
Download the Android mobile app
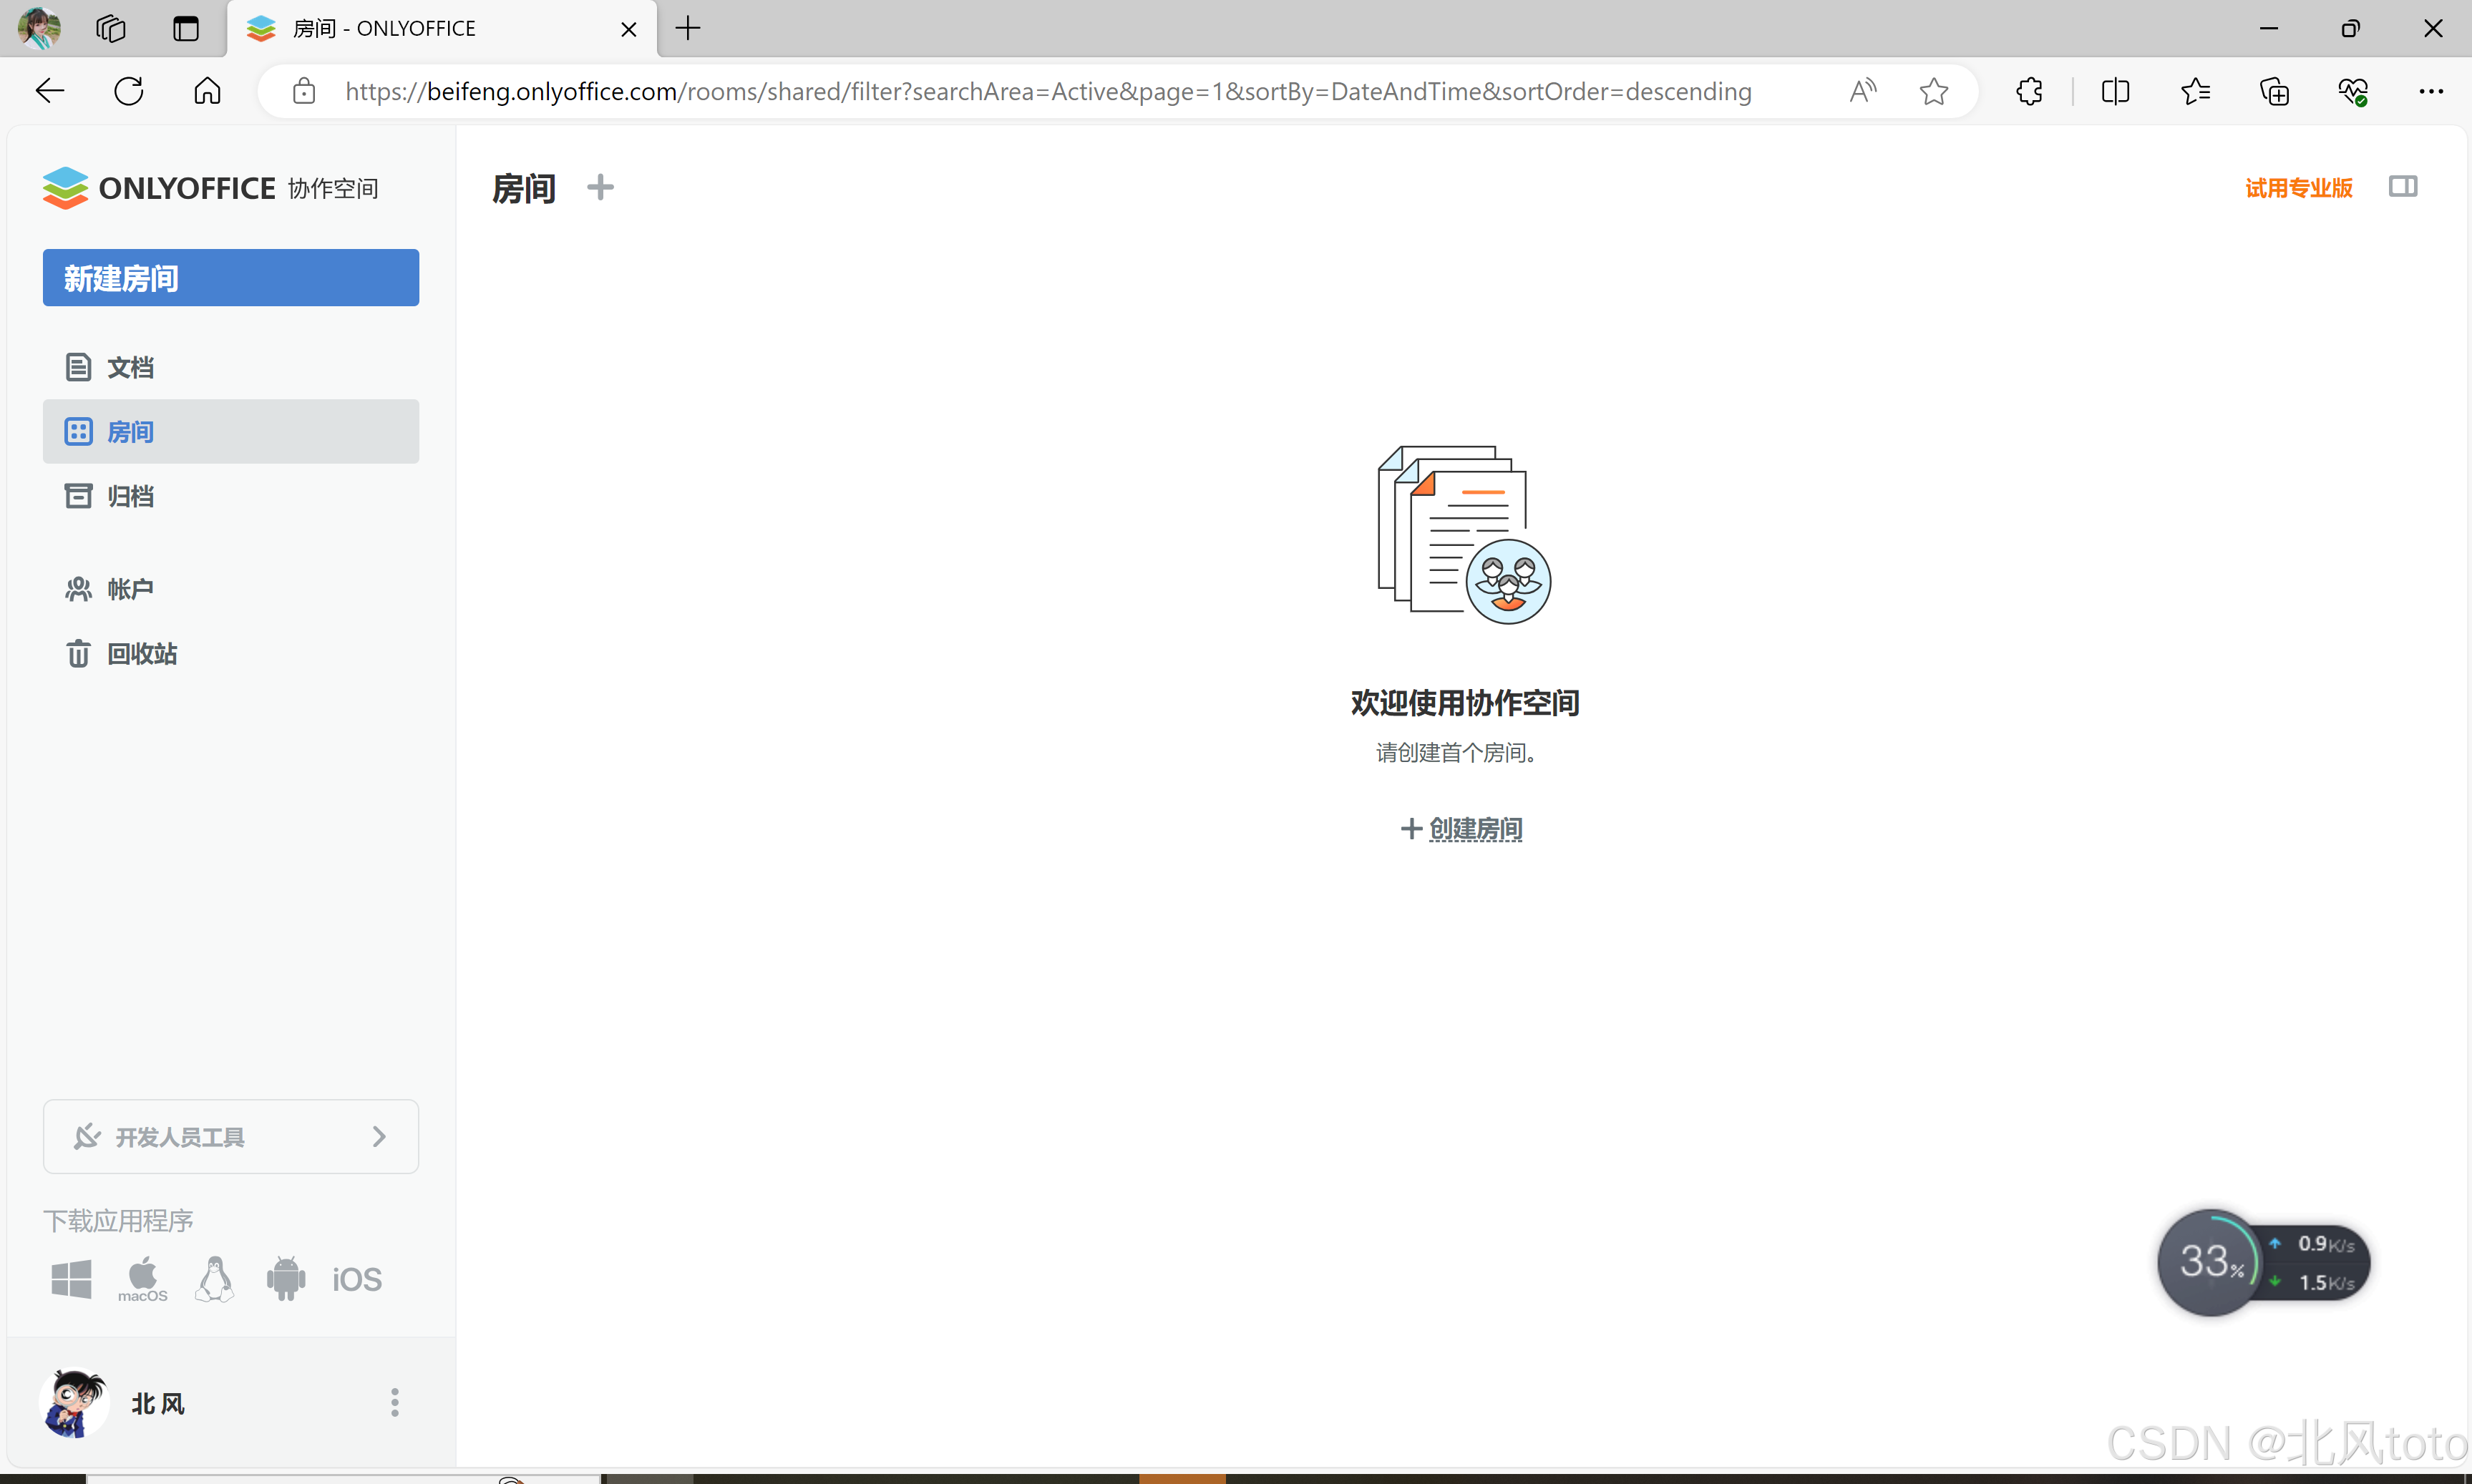286,1277
